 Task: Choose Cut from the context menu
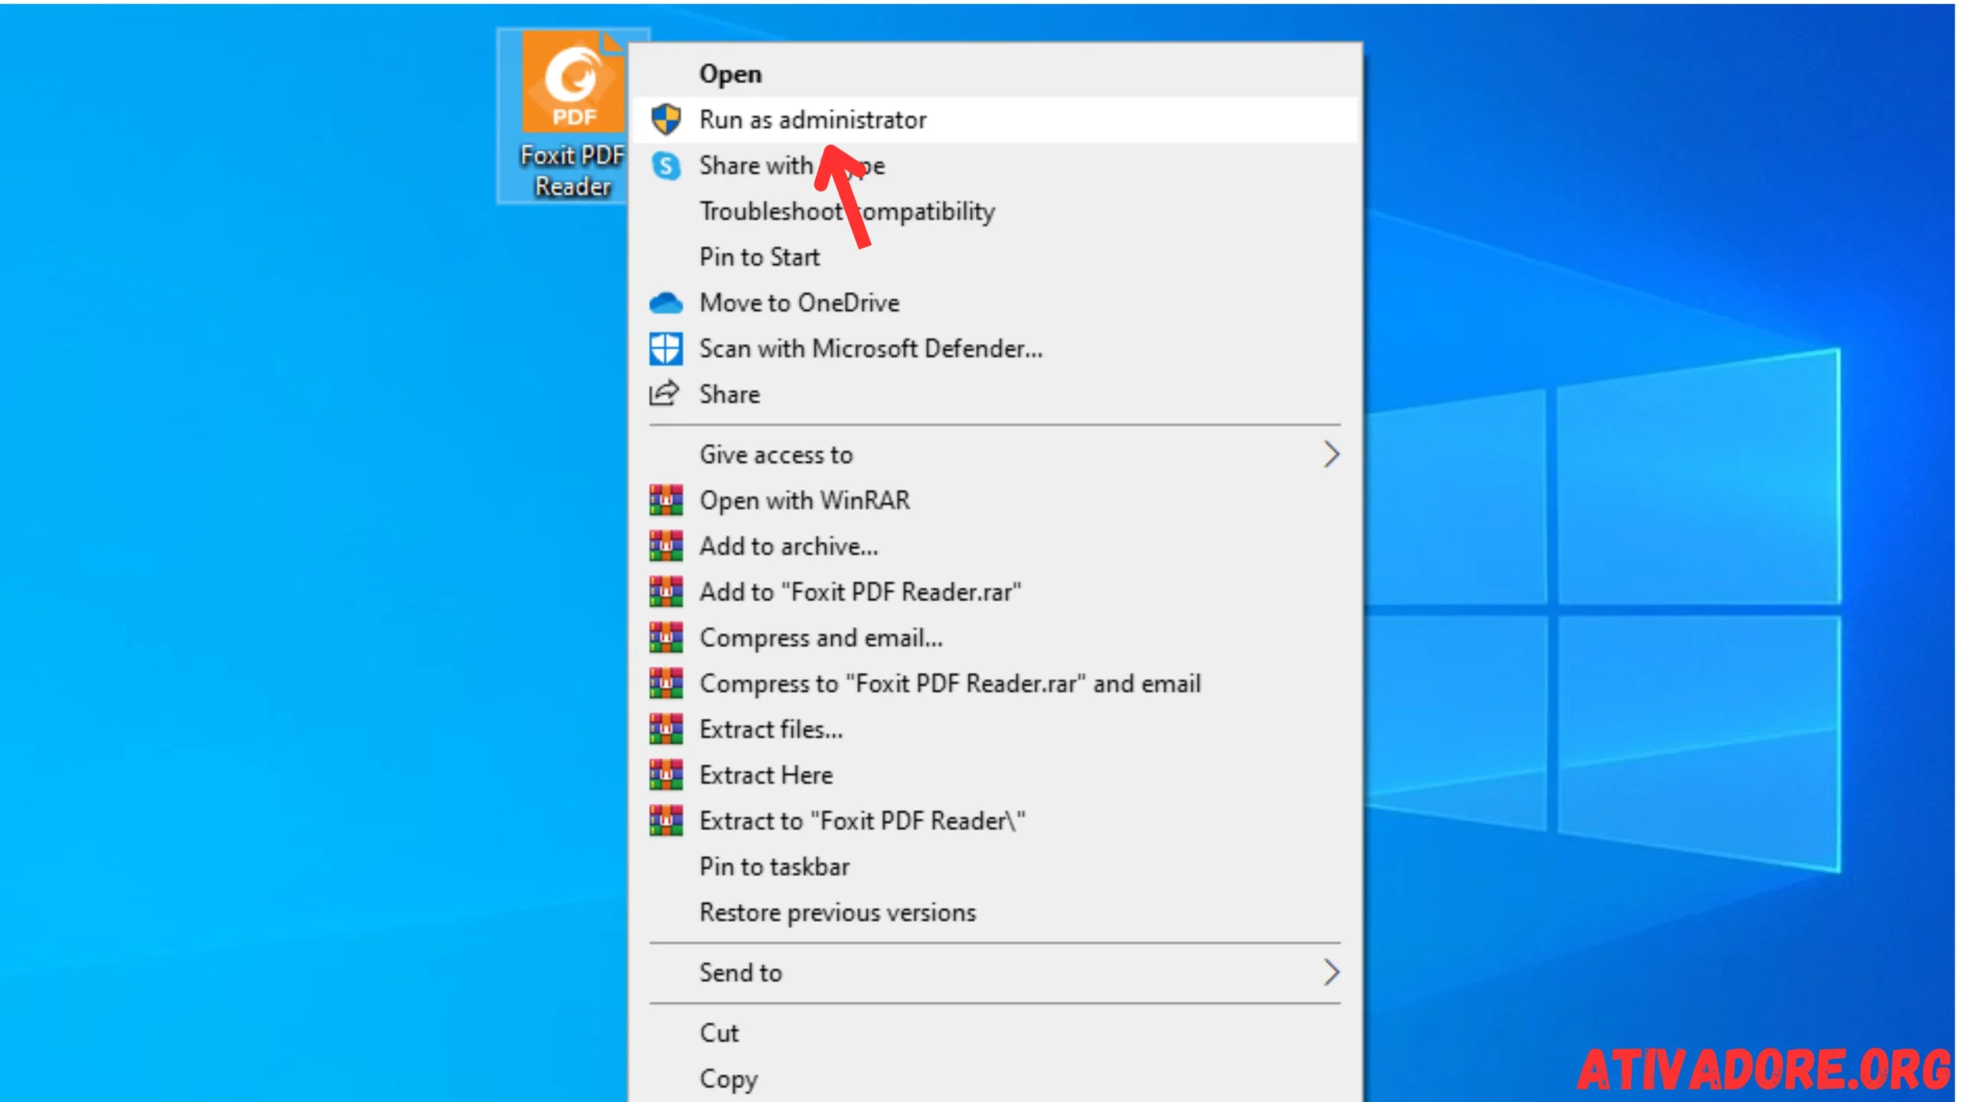point(994,1033)
